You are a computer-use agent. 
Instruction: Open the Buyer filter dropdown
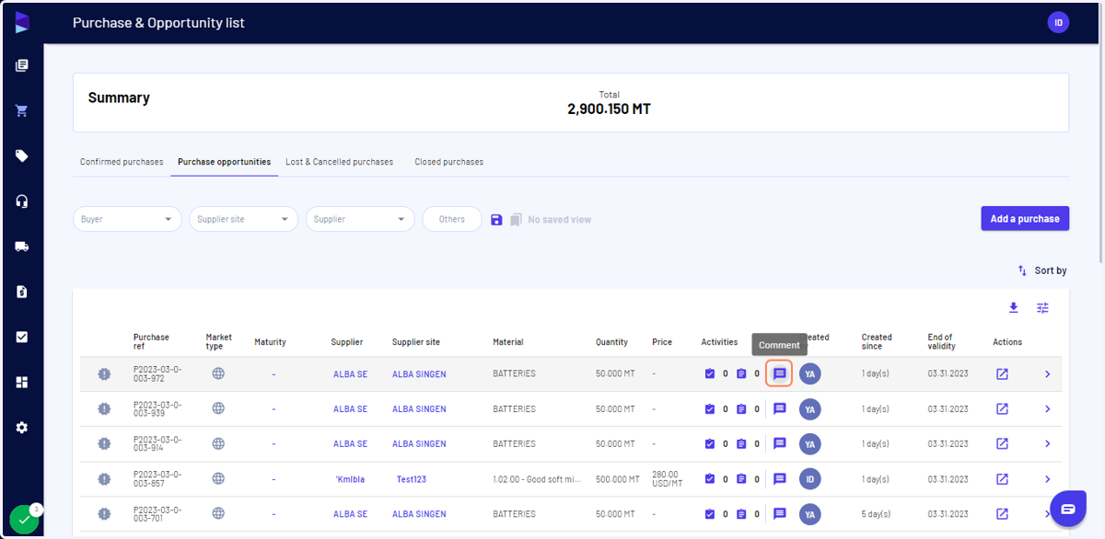(x=128, y=219)
